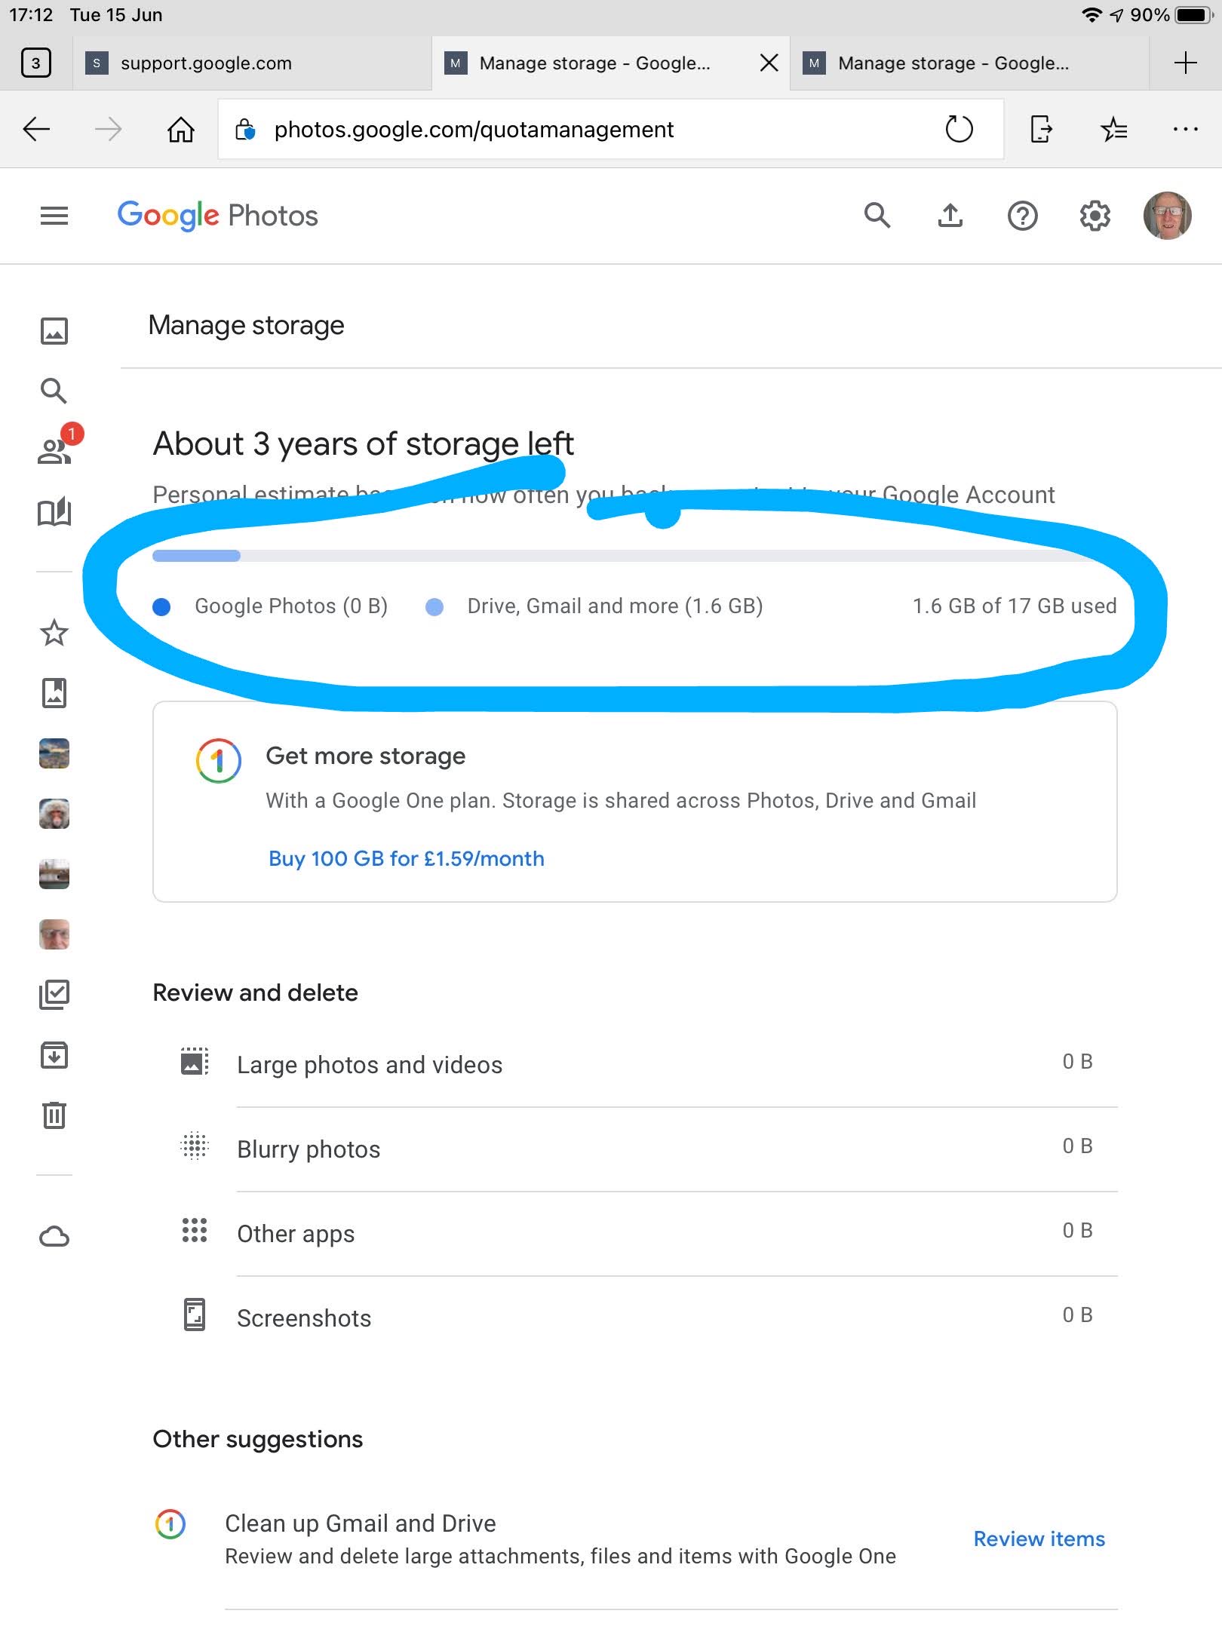Go back to the previous page
Viewport: 1222px width, 1629px height.
[36, 130]
